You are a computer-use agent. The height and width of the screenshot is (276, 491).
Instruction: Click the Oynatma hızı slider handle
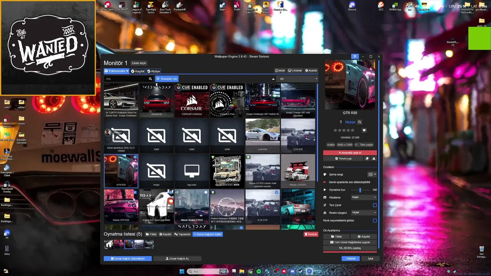[x=360, y=190]
